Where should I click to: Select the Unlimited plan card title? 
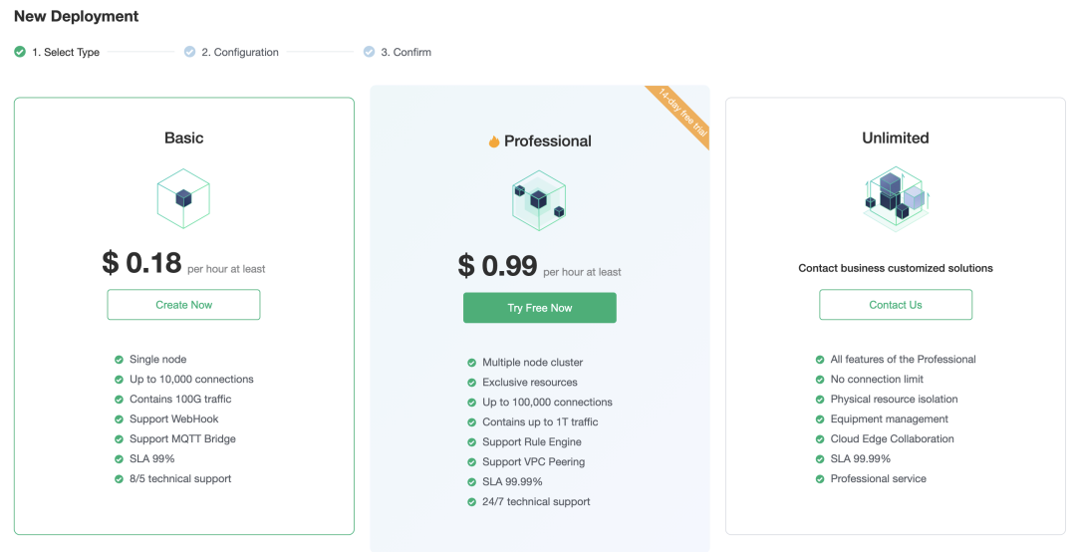click(x=895, y=138)
